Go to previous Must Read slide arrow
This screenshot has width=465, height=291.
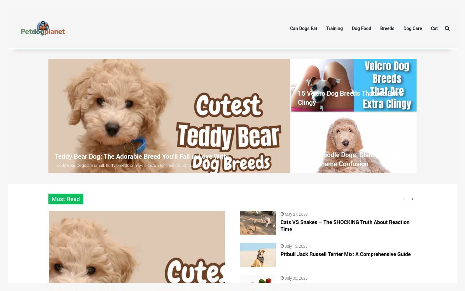(404, 199)
